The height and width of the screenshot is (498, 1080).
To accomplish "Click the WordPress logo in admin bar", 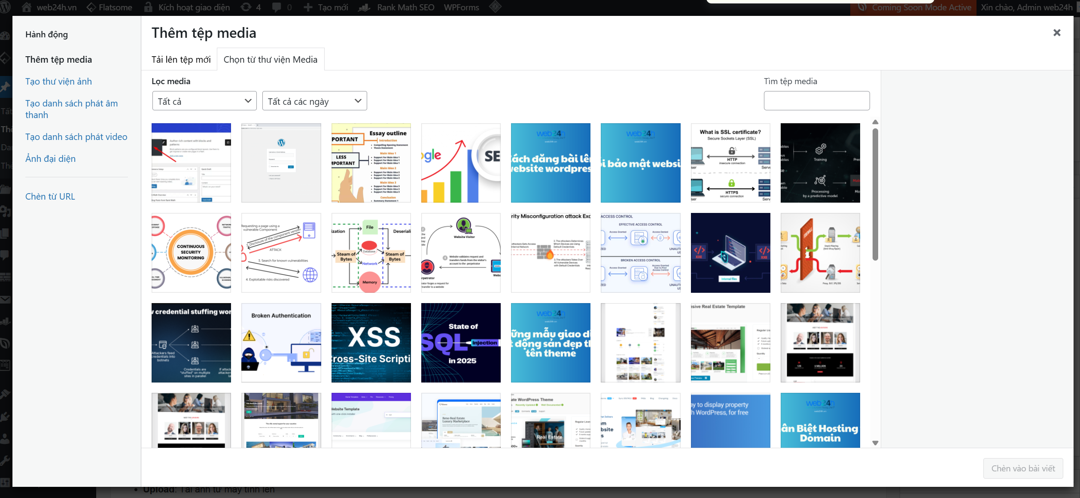I will click(6, 7).
